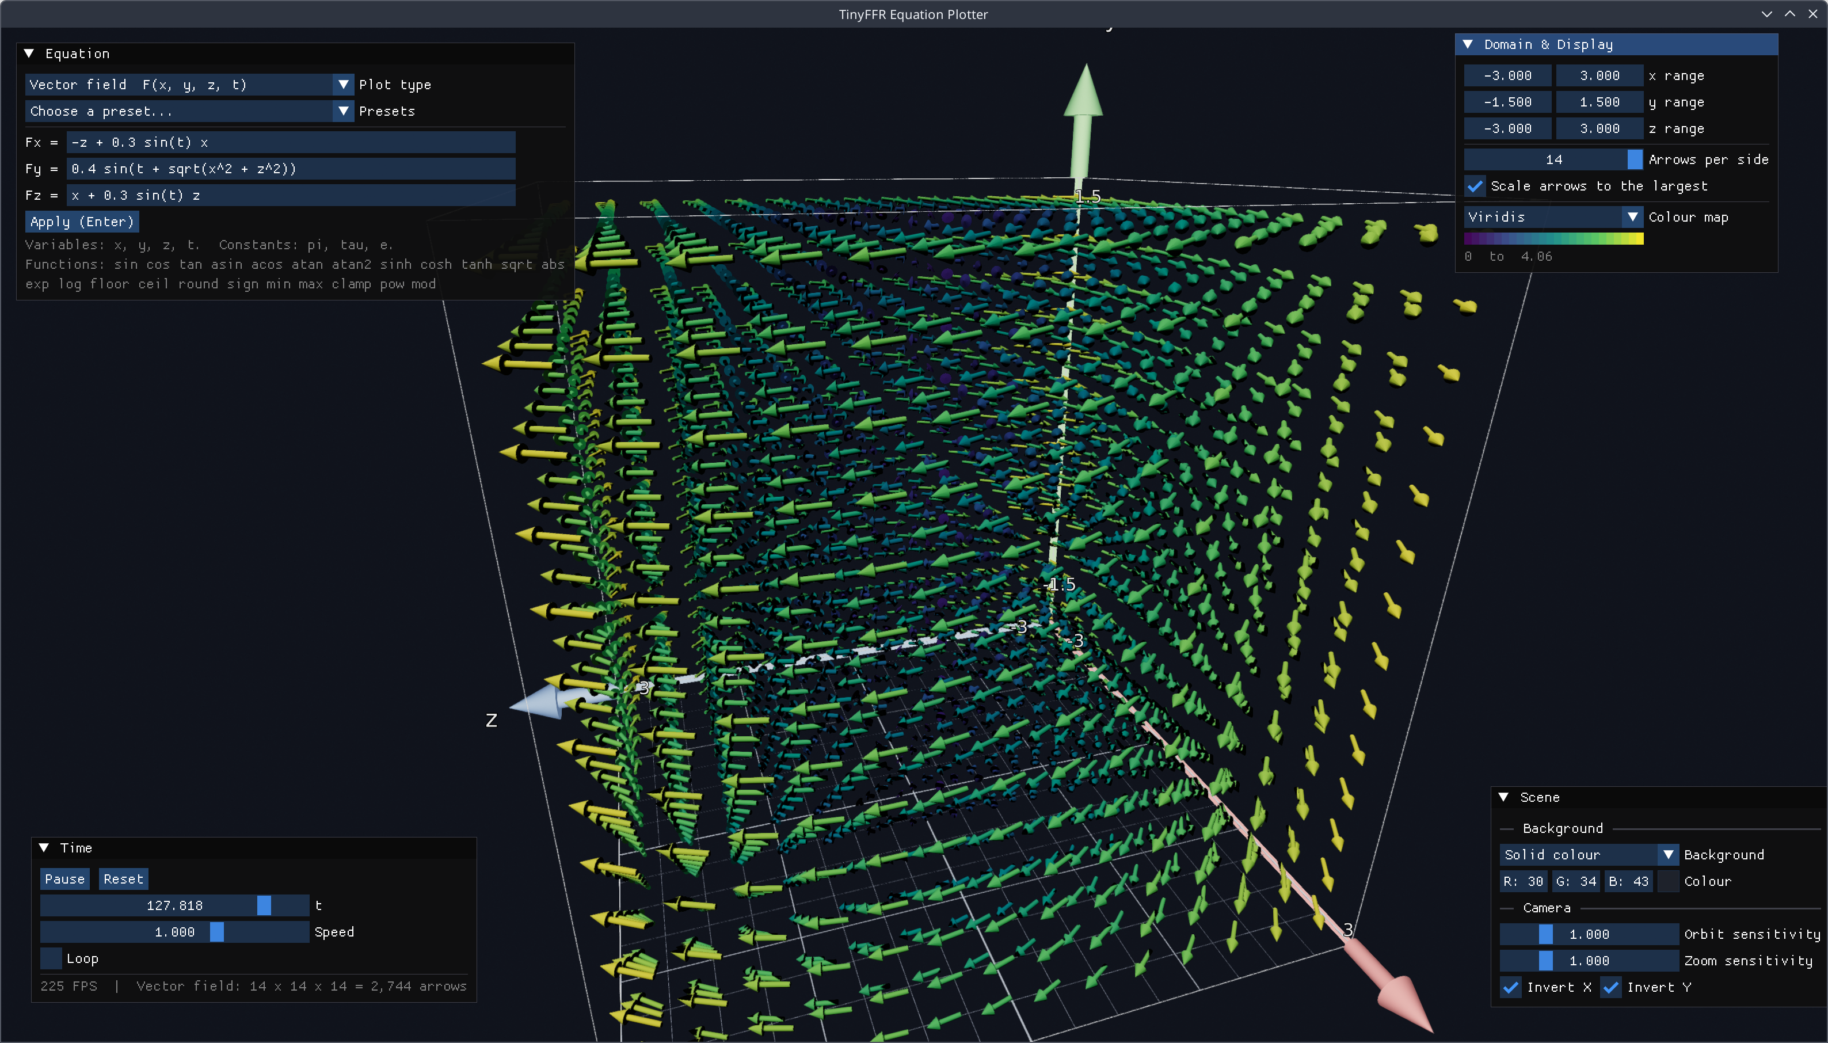The image size is (1828, 1043).
Task: Reset the time value
Action: point(123,879)
